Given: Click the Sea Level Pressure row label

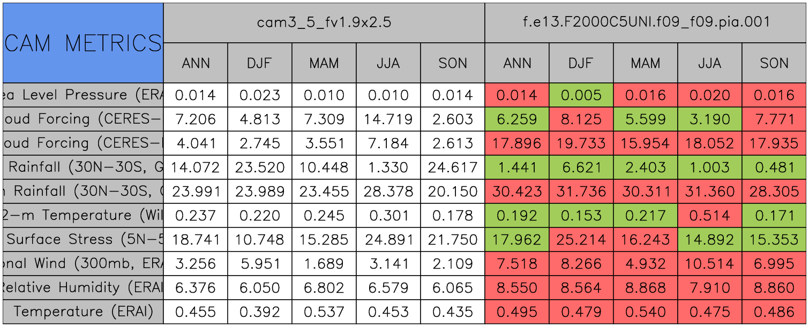Looking at the screenshot, I should tap(83, 95).
